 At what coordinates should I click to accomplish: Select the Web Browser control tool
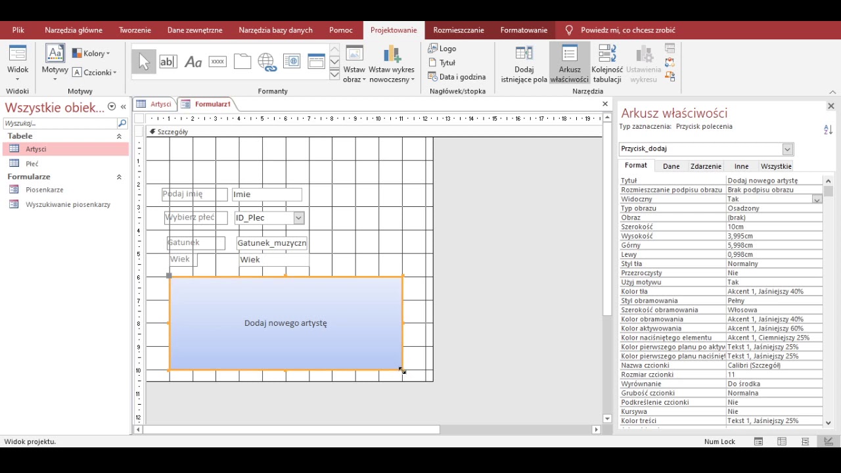point(292,62)
